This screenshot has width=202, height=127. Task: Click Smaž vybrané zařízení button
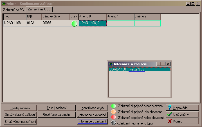click(x=20, y=115)
